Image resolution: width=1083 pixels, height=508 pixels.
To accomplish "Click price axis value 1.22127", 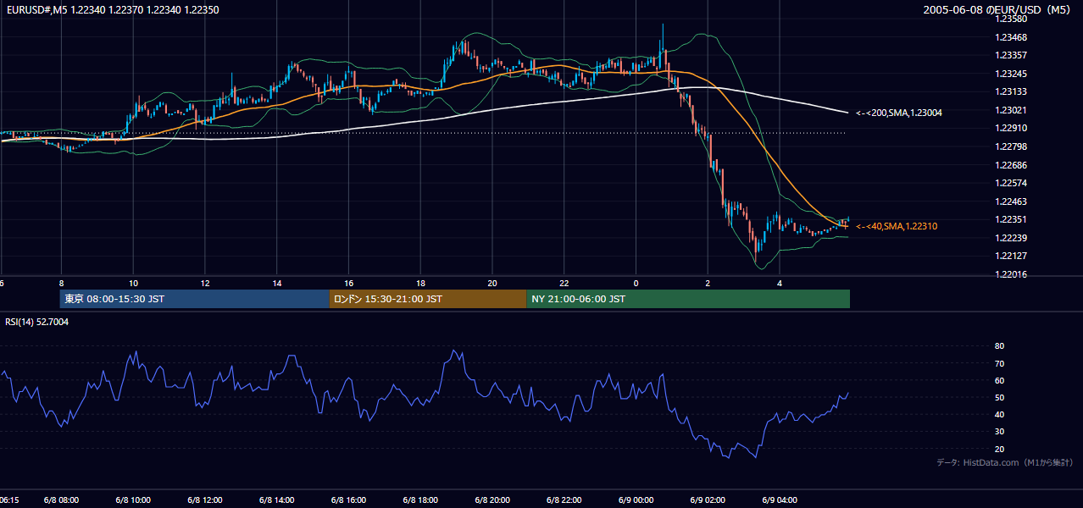I will 1011,256.
